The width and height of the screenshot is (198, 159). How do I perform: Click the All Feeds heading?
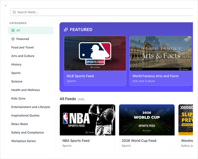(x=68, y=99)
